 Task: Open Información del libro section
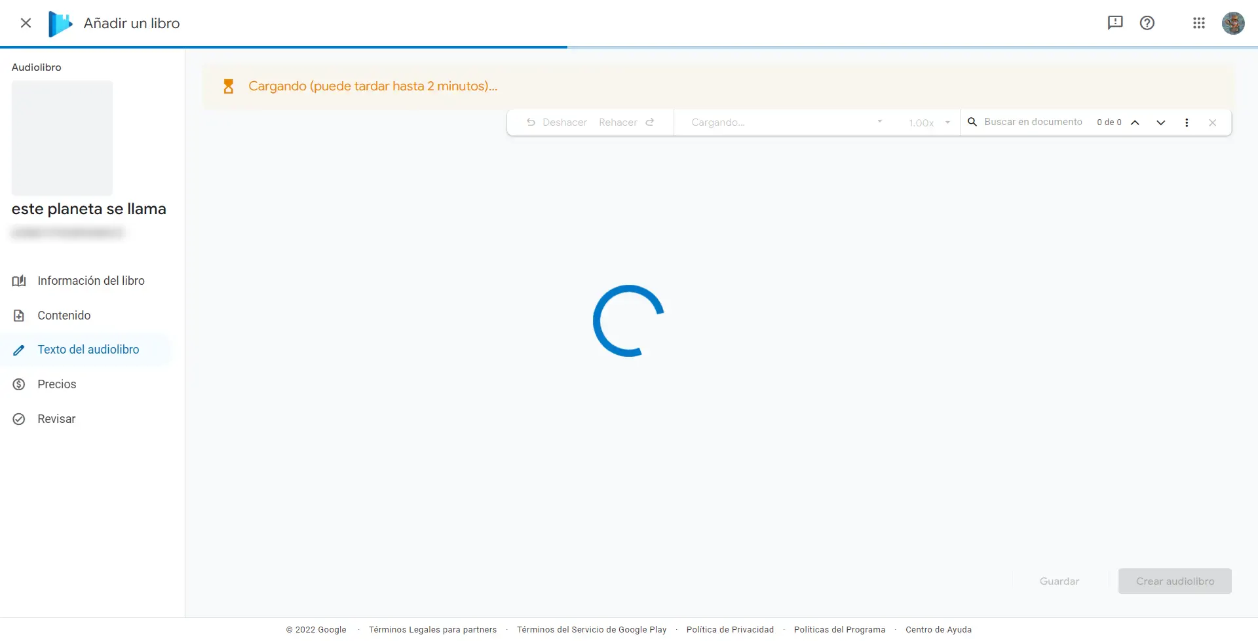[90, 281]
